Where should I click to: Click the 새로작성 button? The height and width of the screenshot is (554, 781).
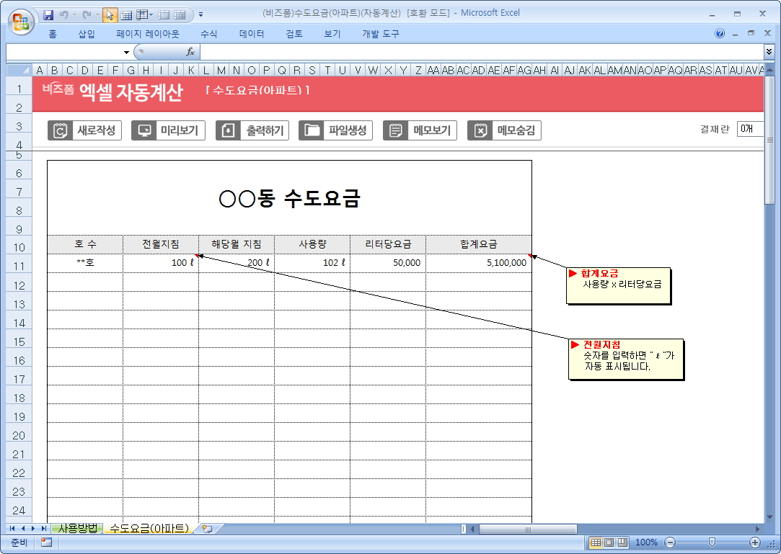pyautogui.click(x=84, y=130)
